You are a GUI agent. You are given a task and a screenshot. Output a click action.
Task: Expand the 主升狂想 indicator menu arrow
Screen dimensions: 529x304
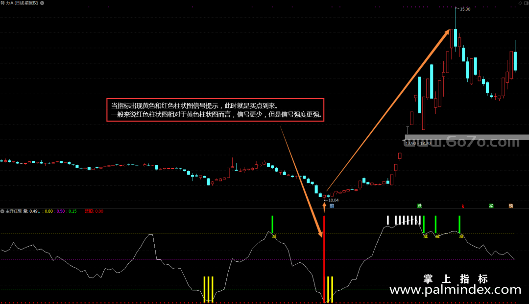(2, 211)
